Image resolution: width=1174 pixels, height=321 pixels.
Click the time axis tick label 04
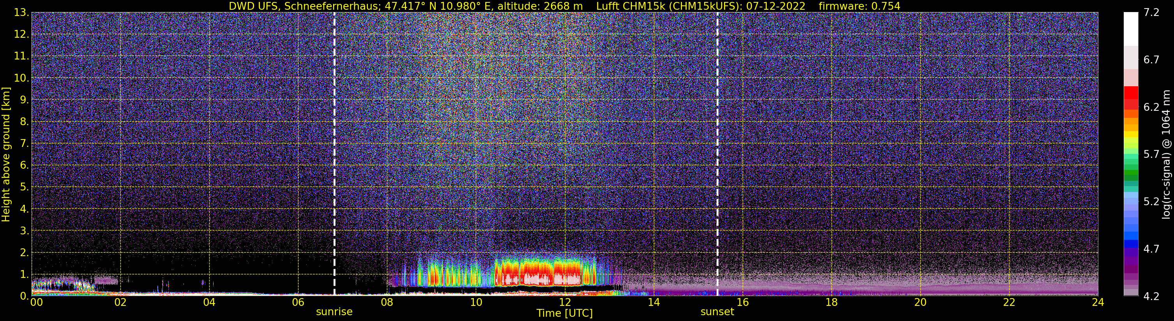point(209,302)
